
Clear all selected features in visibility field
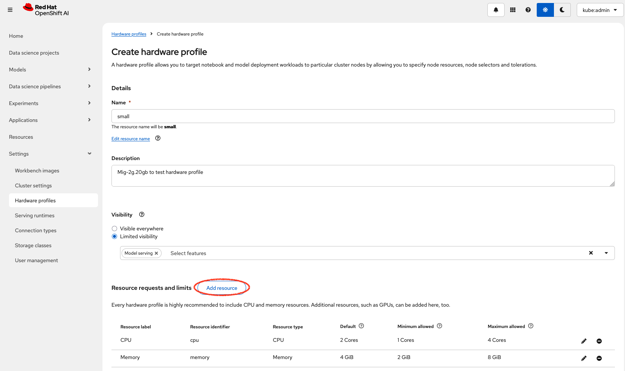pos(591,253)
